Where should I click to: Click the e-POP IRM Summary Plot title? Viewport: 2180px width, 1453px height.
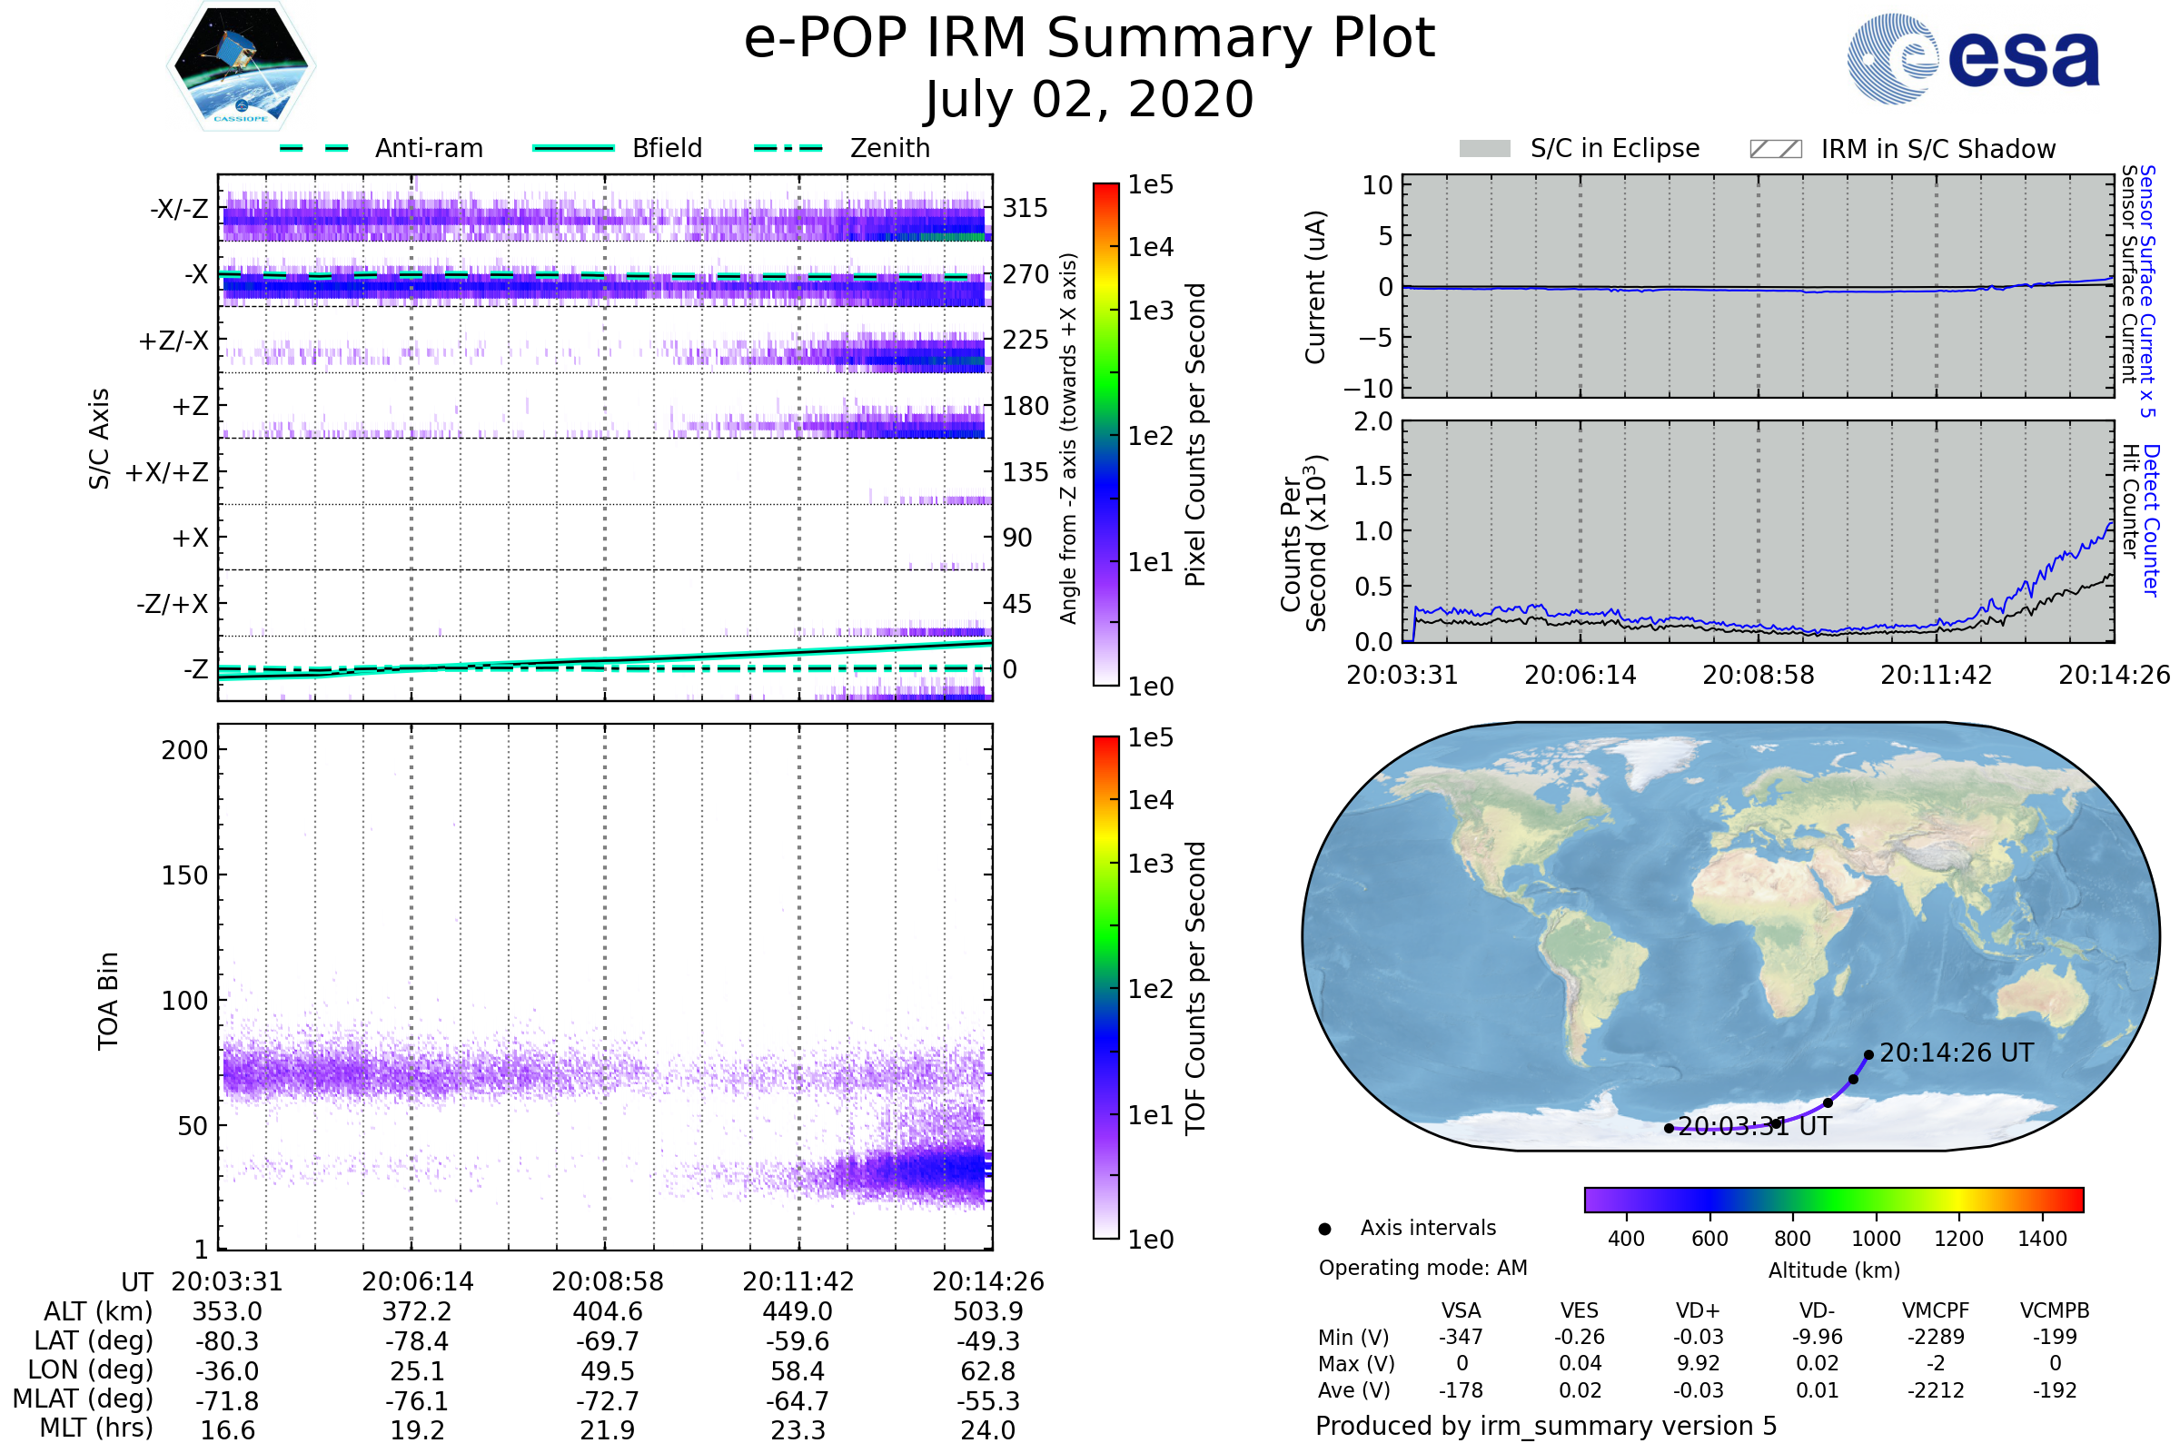pos(1089,39)
